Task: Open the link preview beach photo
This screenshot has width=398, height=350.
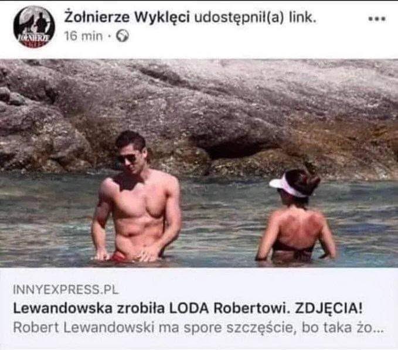Action: pos(199,163)
